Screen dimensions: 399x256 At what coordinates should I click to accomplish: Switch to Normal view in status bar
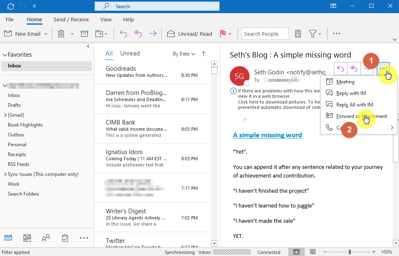pos(296,252)
